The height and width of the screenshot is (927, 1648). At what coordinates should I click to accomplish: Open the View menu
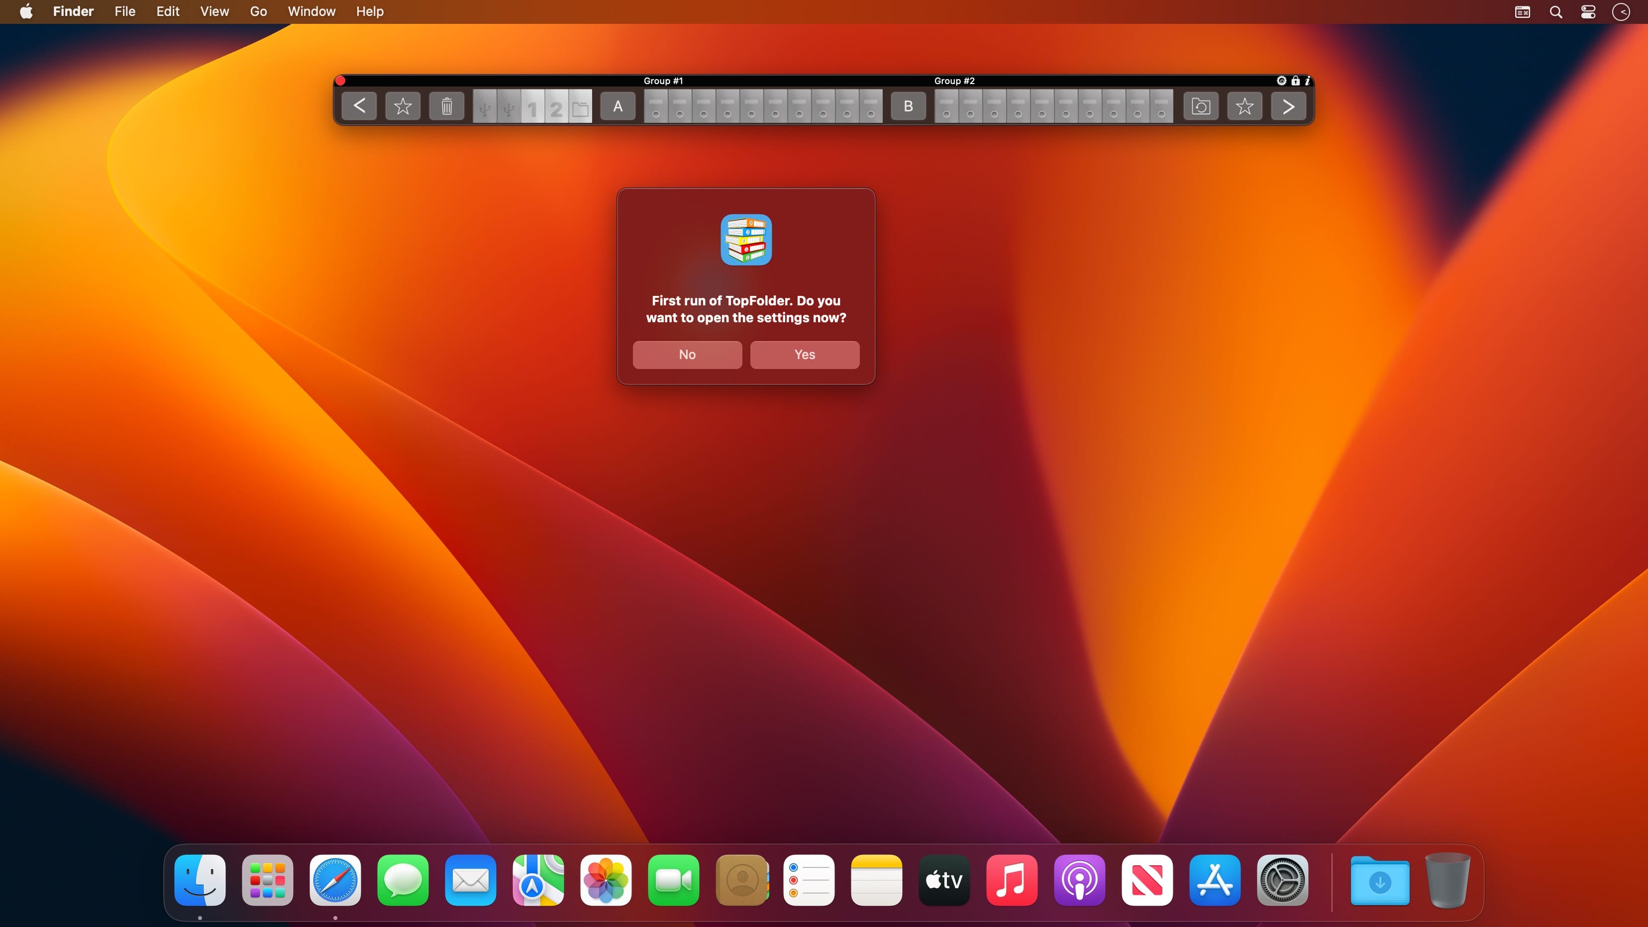[x=213, y=11]
